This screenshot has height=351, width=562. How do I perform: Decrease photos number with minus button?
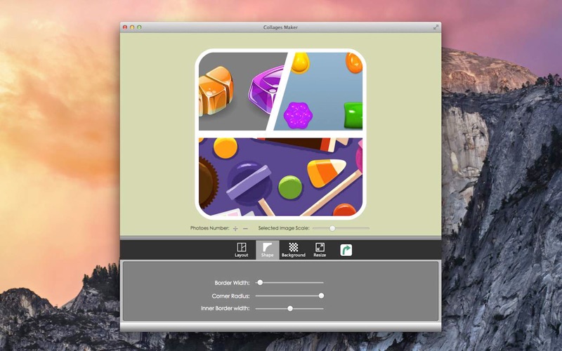pos(245,229)
